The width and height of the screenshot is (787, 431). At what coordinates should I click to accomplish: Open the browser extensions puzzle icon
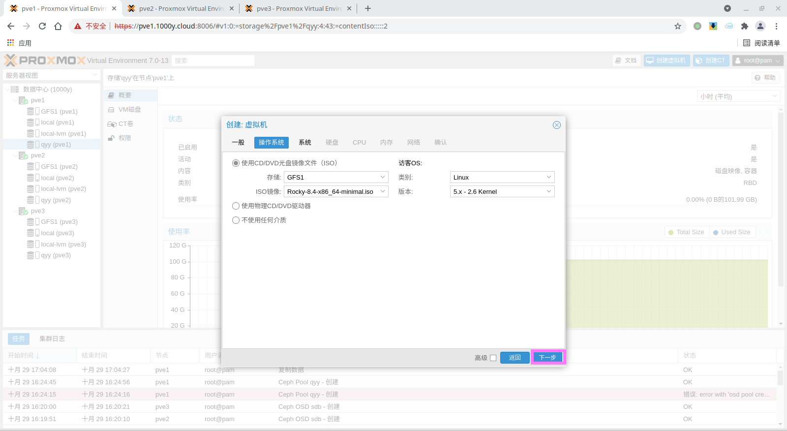(744, 26)
